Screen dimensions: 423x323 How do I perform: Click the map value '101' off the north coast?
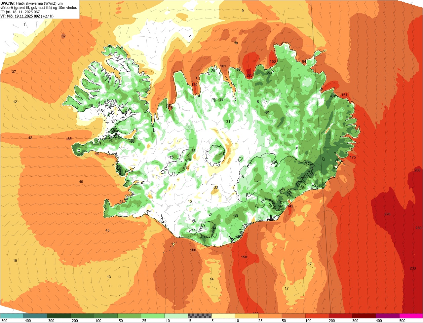(223, 66)
